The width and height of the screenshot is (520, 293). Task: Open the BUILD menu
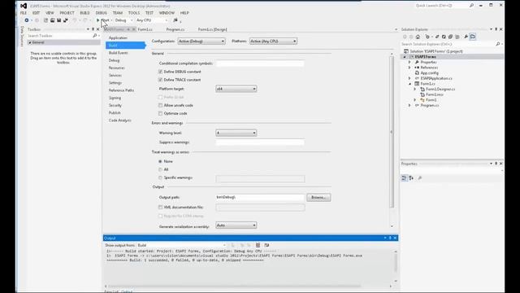84,13
